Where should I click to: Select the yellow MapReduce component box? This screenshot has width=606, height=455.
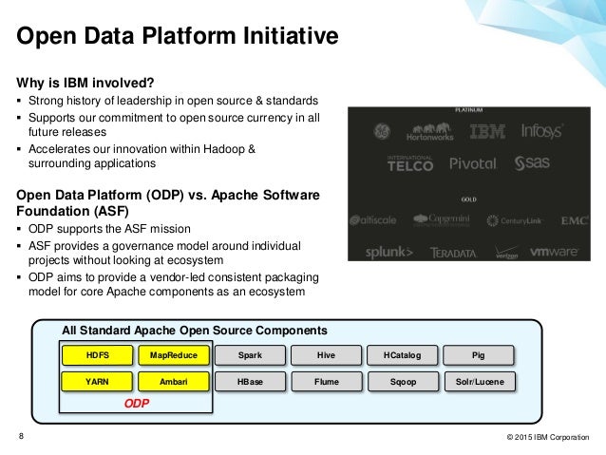coord(174,355)
